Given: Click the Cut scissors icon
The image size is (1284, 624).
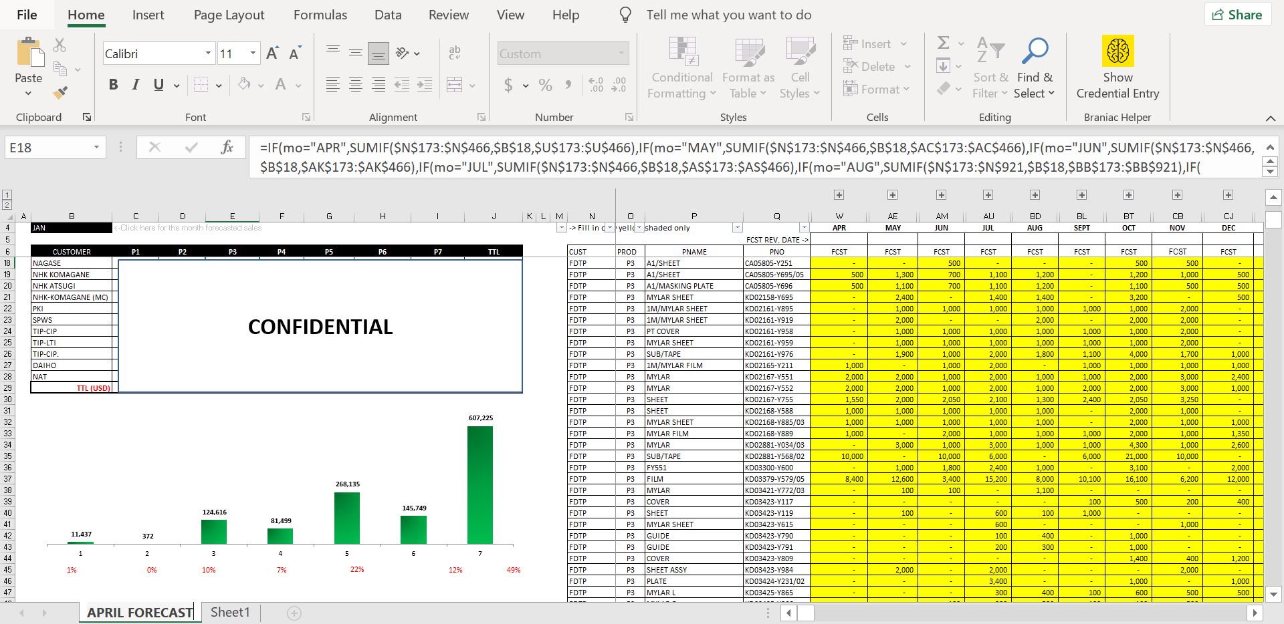Looking at the screenshot, I should tap(60, 45).
